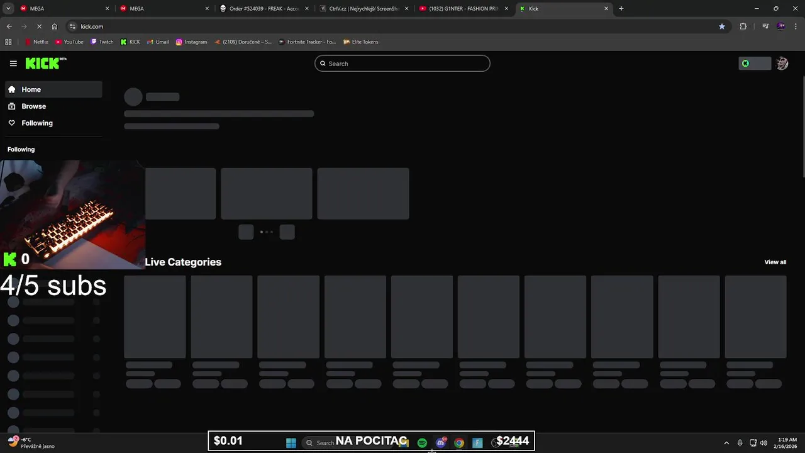The image size is (805, 453).
Task: Click the Browse icon in sidebar
Action: pos(12,106)
